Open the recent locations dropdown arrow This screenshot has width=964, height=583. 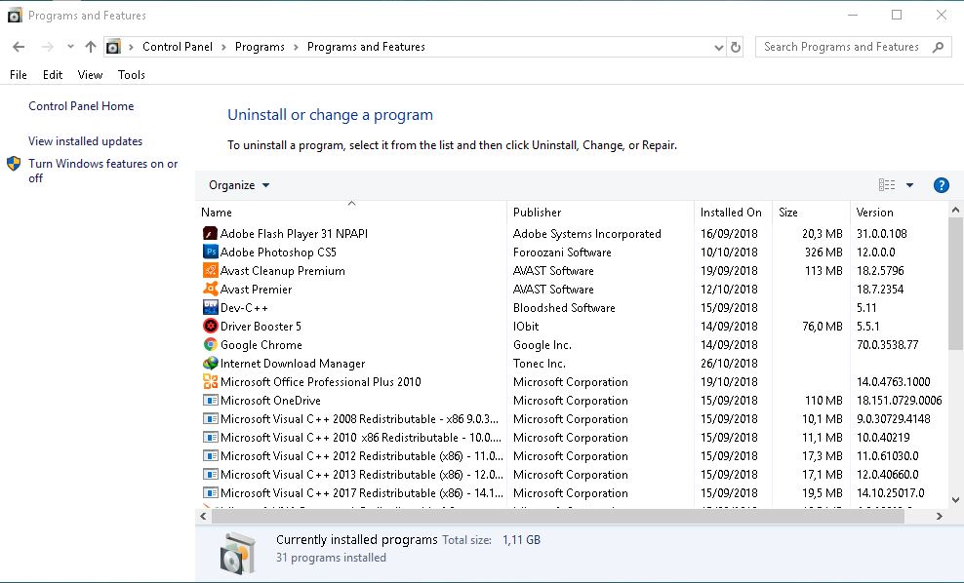pyautogui.click(x=70, y=46)
